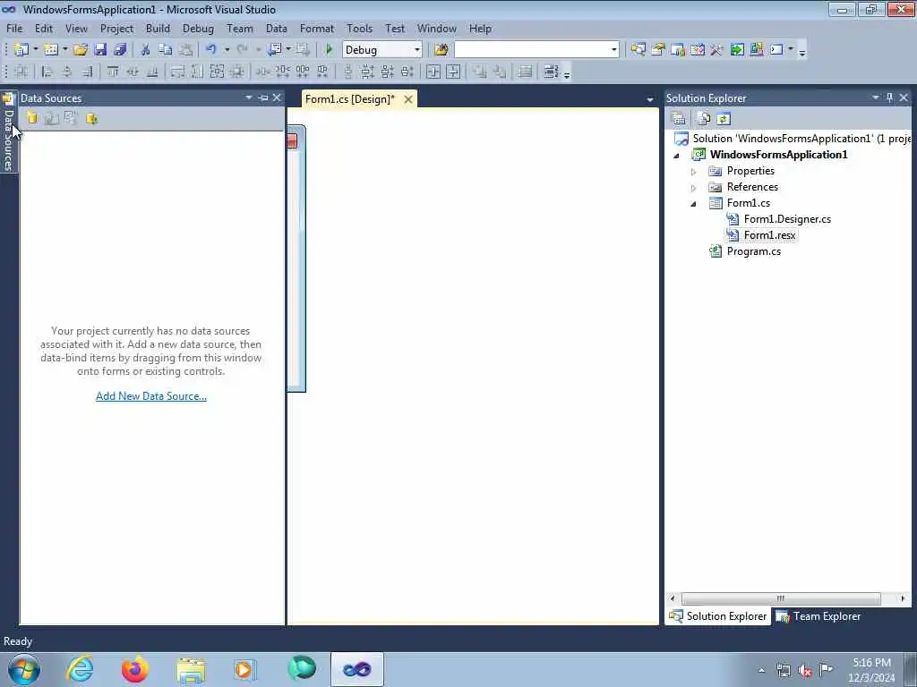Click the Center Horizontally layout icon
Screen dimensions: 917x687
coord(433,72)
